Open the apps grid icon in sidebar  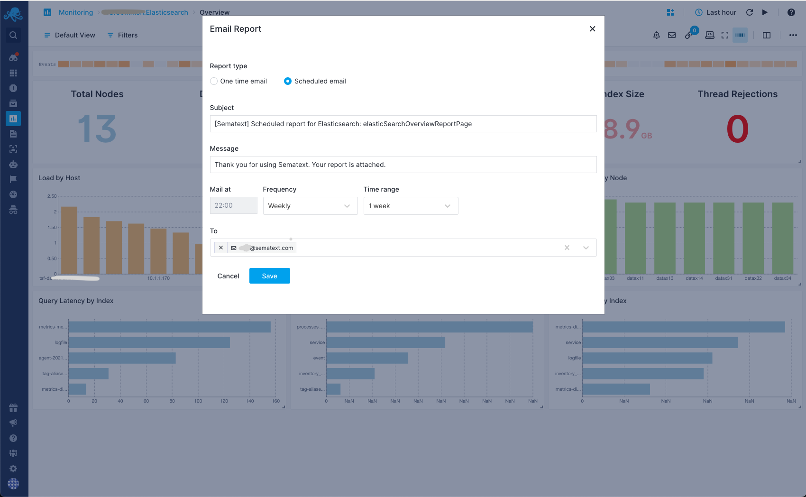[x=13, y=73]
